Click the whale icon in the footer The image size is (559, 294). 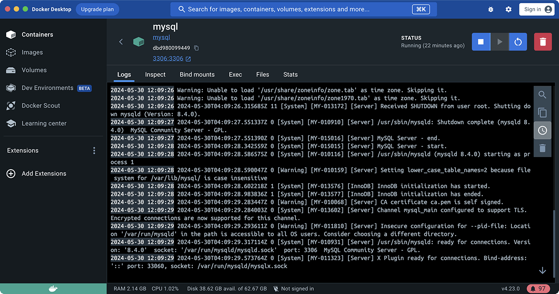pos(53,288)
